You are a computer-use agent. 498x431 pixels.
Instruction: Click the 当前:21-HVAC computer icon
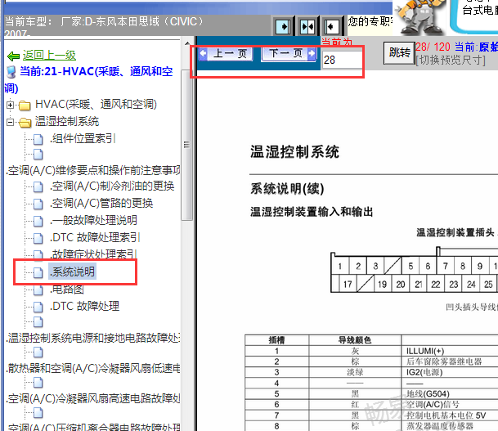[x=11, y=72]
